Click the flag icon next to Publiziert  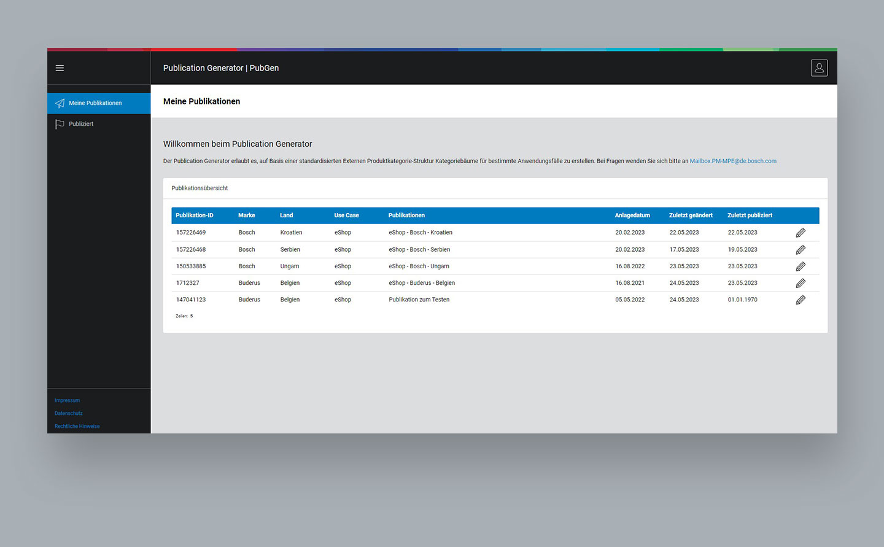click(60, 124)
